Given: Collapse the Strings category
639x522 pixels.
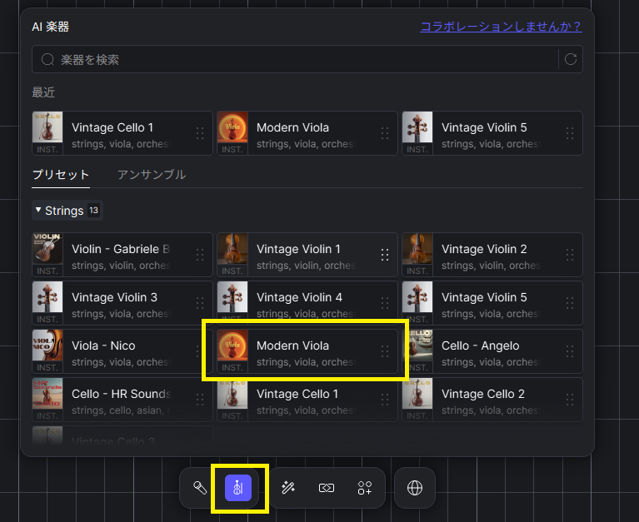Looking at the screenshot, I should point(38,211).
